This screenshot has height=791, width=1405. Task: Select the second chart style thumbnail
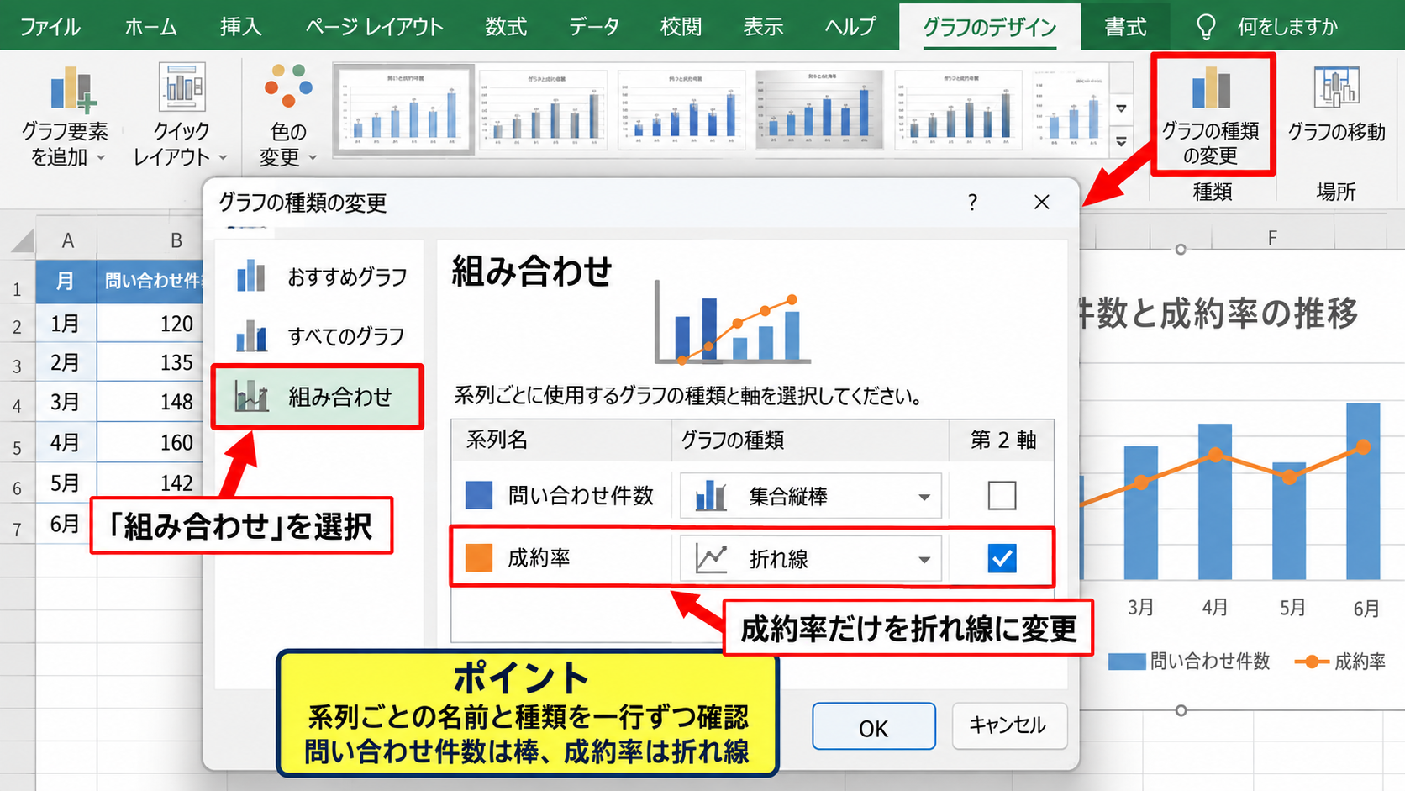[x=544, y=110]
